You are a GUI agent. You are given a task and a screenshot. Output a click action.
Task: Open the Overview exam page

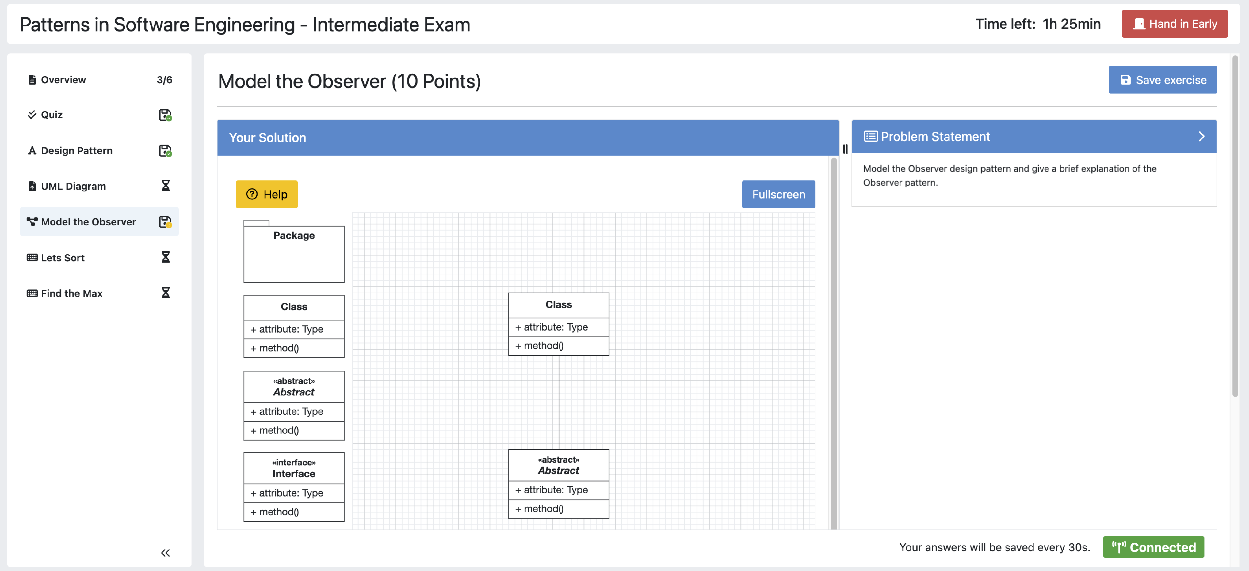point(63,80)
